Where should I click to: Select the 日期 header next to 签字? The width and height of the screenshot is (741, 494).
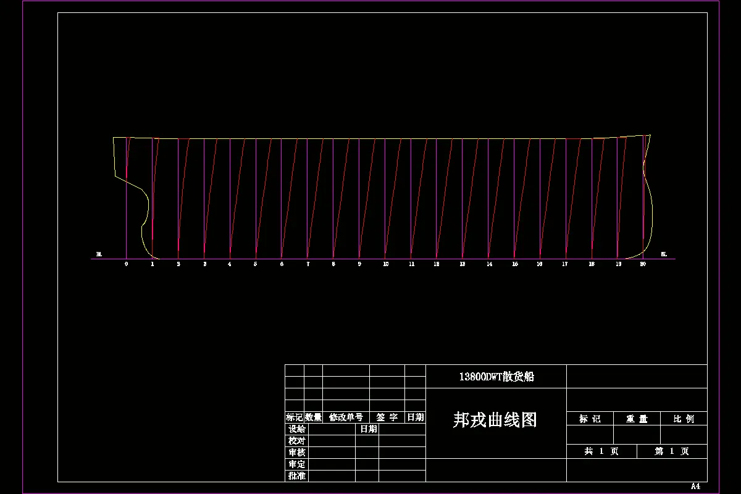416,416
